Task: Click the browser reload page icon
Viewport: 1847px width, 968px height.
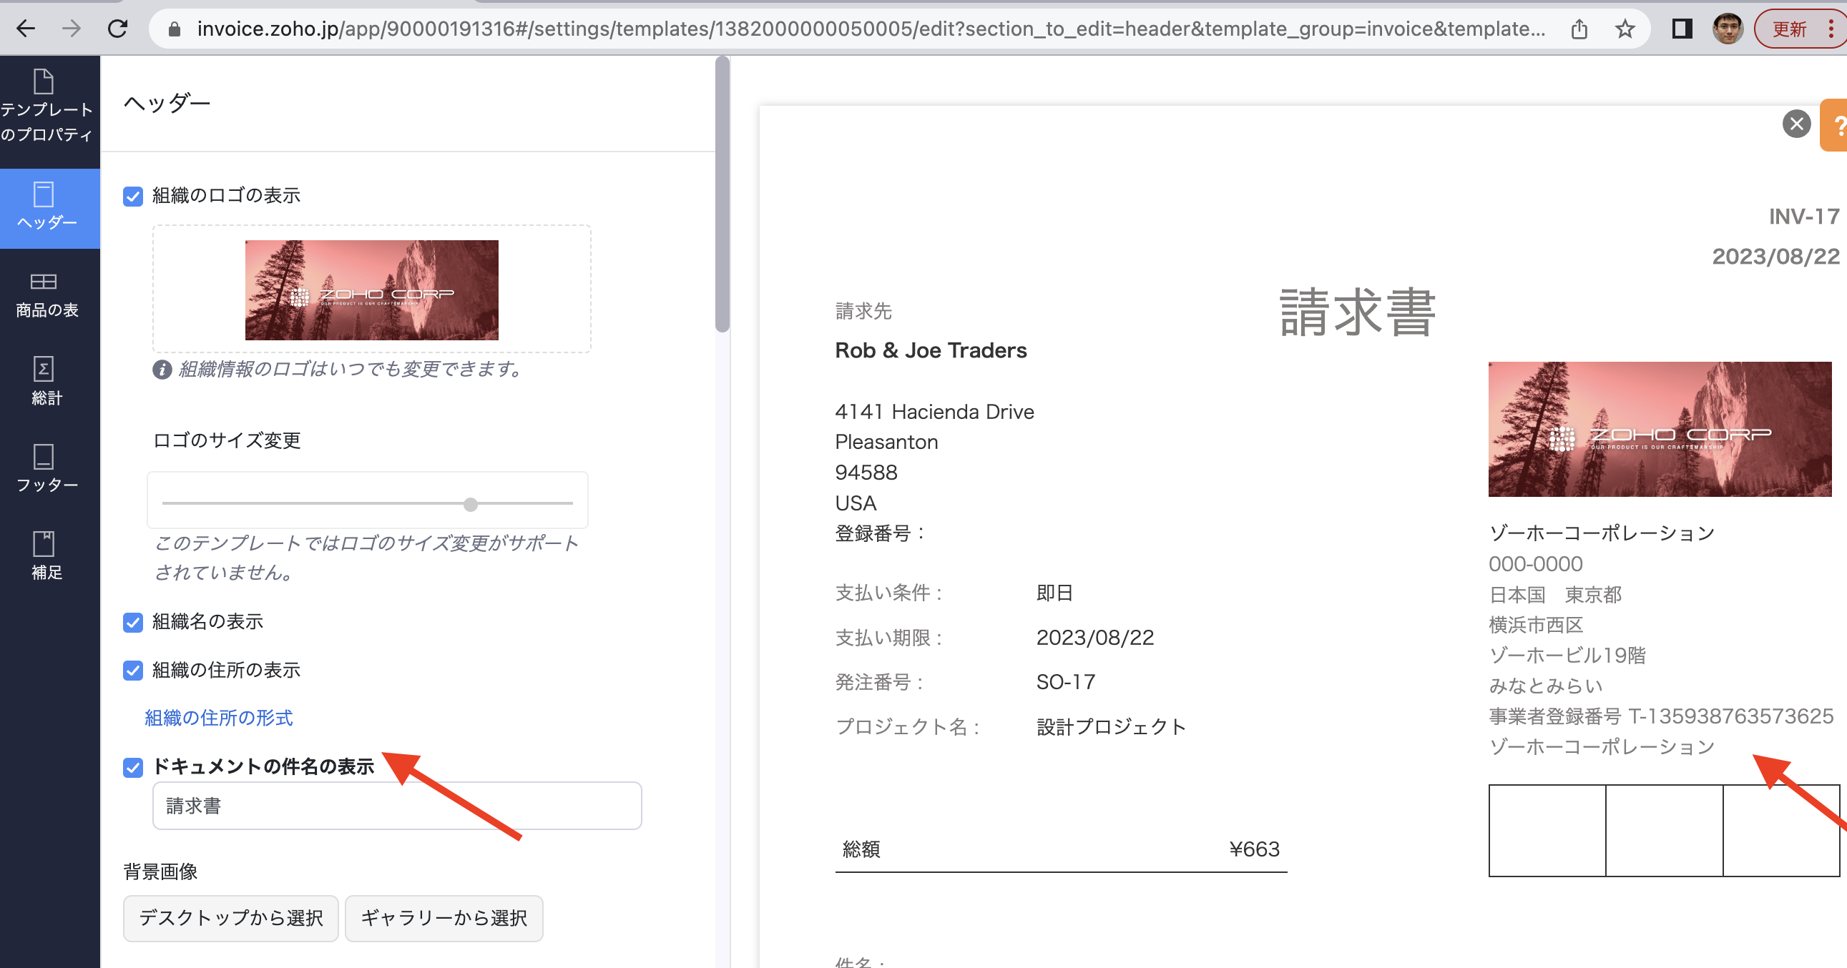Action: [117, 29]
